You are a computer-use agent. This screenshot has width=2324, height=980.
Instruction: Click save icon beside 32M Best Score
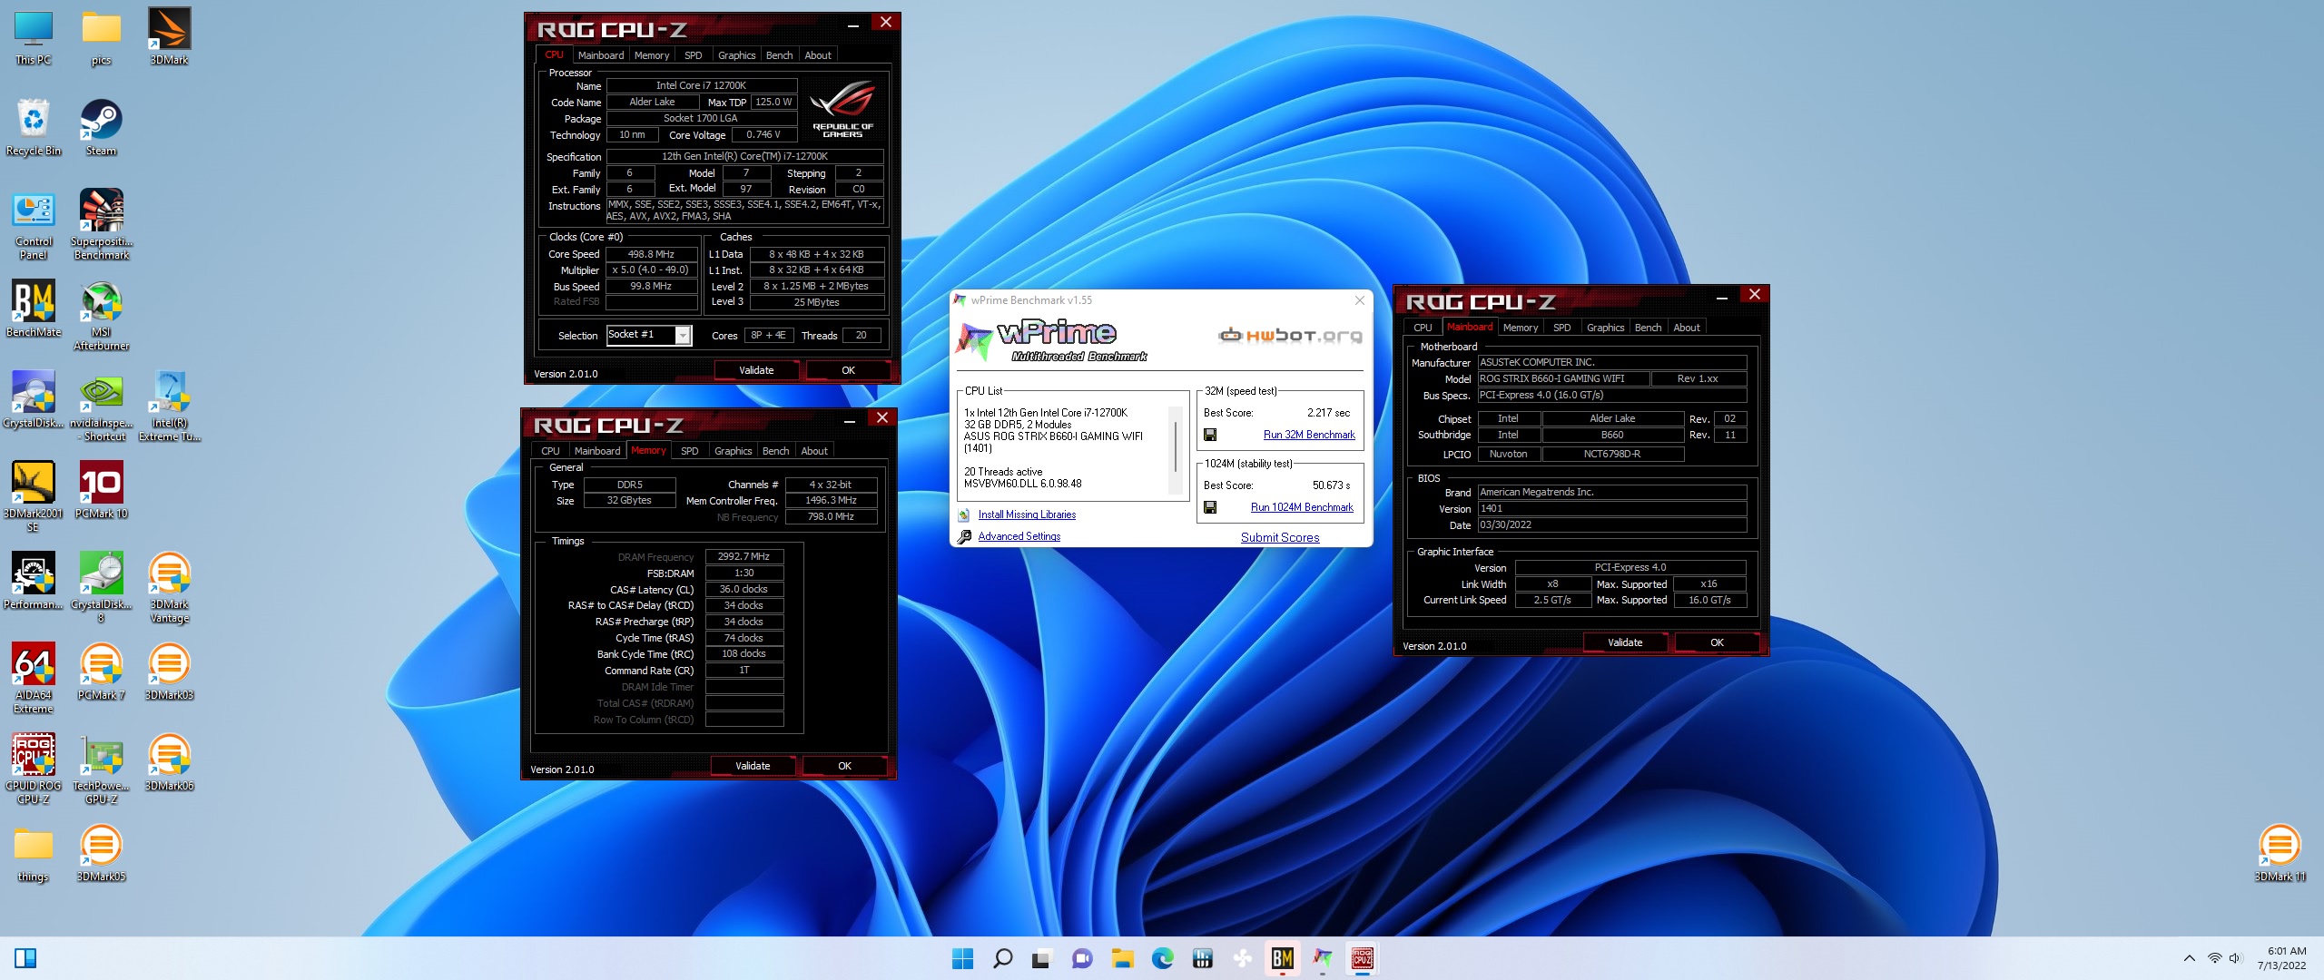click(1210, 435)
